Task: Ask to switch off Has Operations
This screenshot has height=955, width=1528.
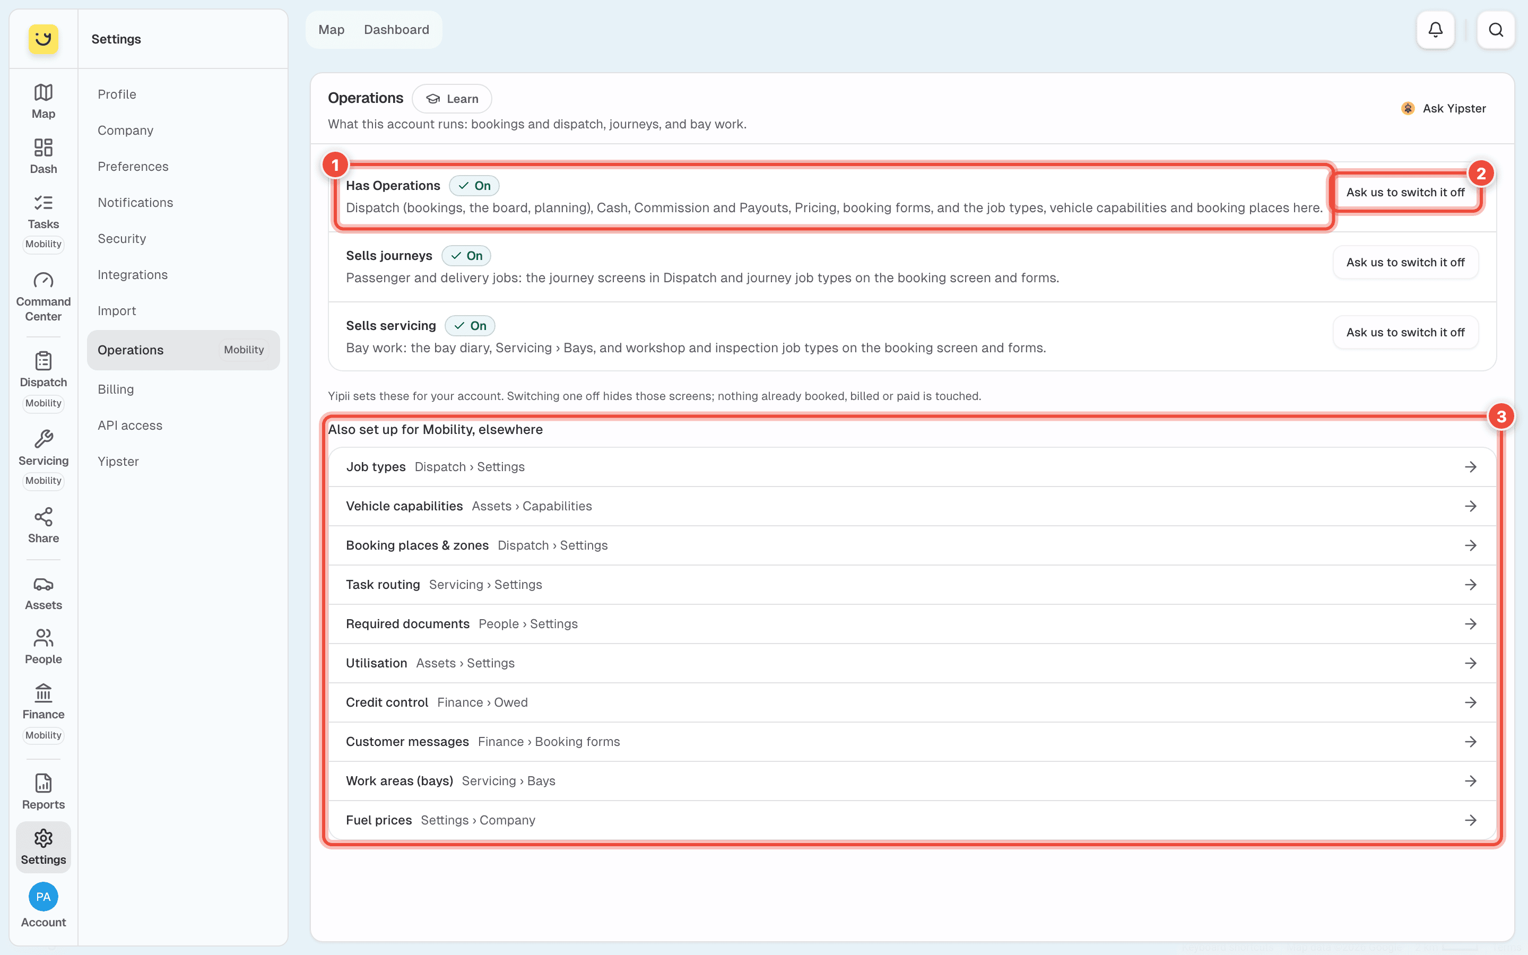Action: (1405, 192)
